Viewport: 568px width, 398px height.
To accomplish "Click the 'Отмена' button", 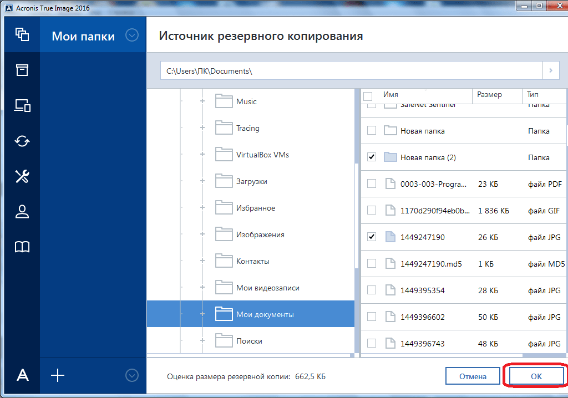I will (473, 376).
